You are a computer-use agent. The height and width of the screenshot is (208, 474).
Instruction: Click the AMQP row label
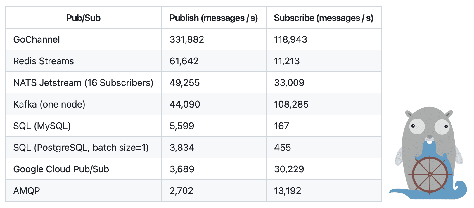(27, 191)
